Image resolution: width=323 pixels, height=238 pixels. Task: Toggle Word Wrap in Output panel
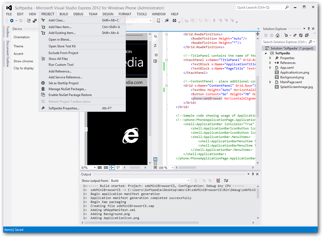(x=226, y=181)
